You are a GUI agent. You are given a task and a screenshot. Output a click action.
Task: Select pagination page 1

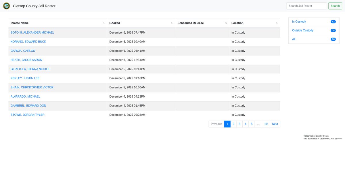click(227, 124)
